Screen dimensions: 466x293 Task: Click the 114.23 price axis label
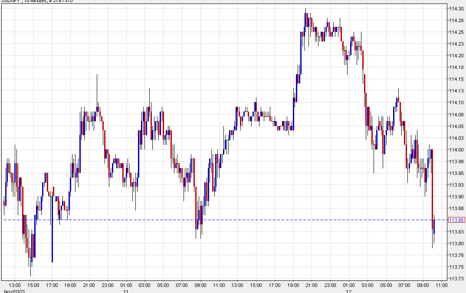(x=456, y=44)
